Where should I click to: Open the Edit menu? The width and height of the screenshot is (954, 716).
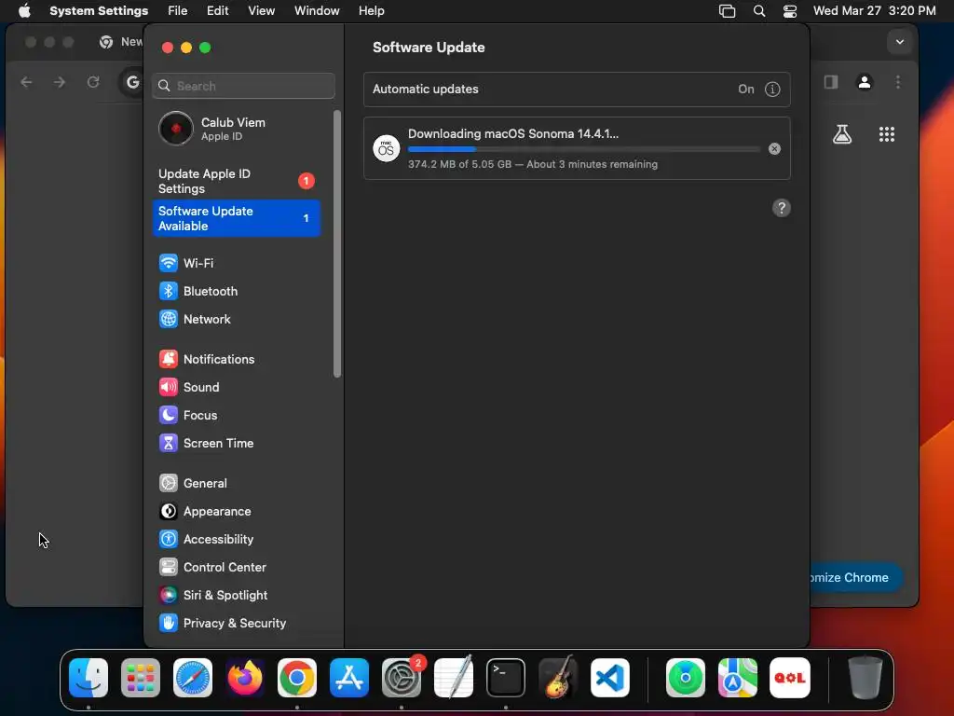pos(217,11)
